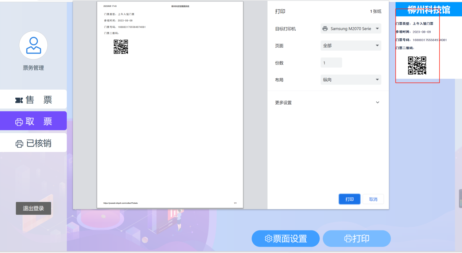Open the 目标打印机 printer dropdown

pos(350,28)
